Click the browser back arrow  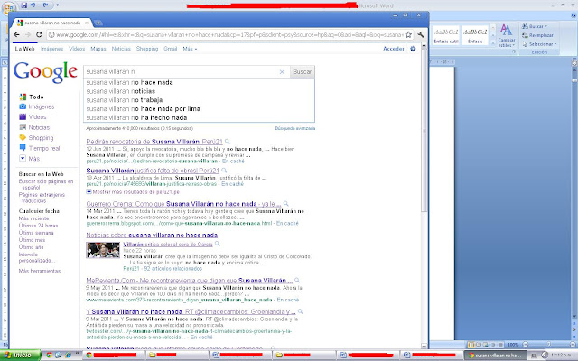coord(16,34)
